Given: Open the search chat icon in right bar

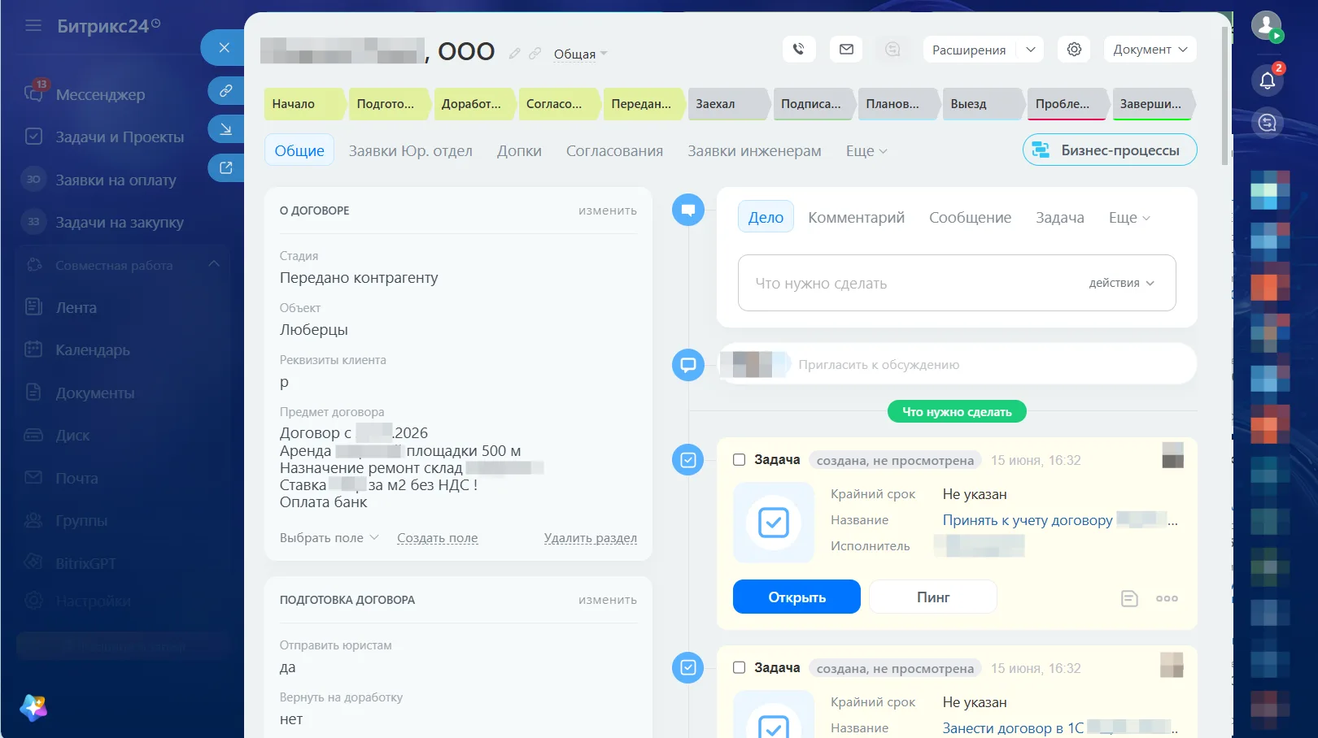Looking at the screenshot, I should [x=1267, y=123].
